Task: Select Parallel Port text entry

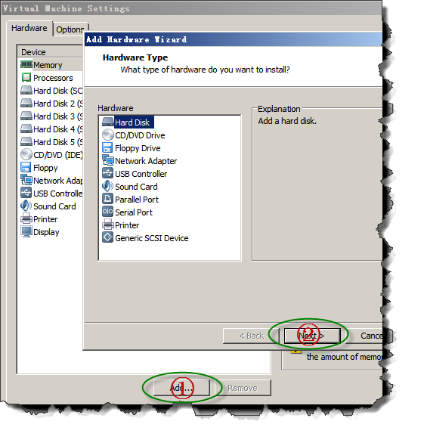Action: (x=137, y=200)
